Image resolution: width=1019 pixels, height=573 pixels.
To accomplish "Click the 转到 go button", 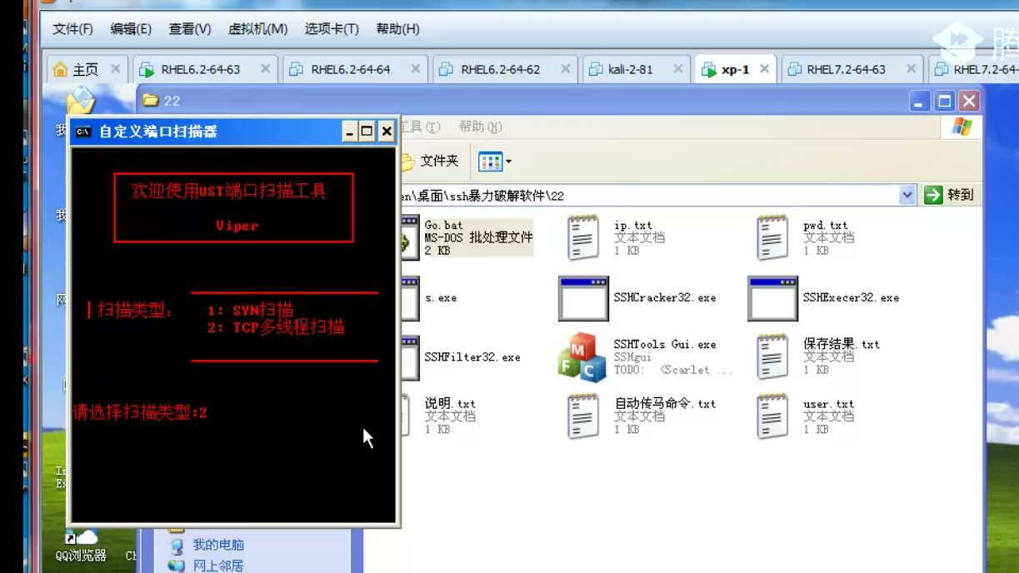I will tap(949, 195).
